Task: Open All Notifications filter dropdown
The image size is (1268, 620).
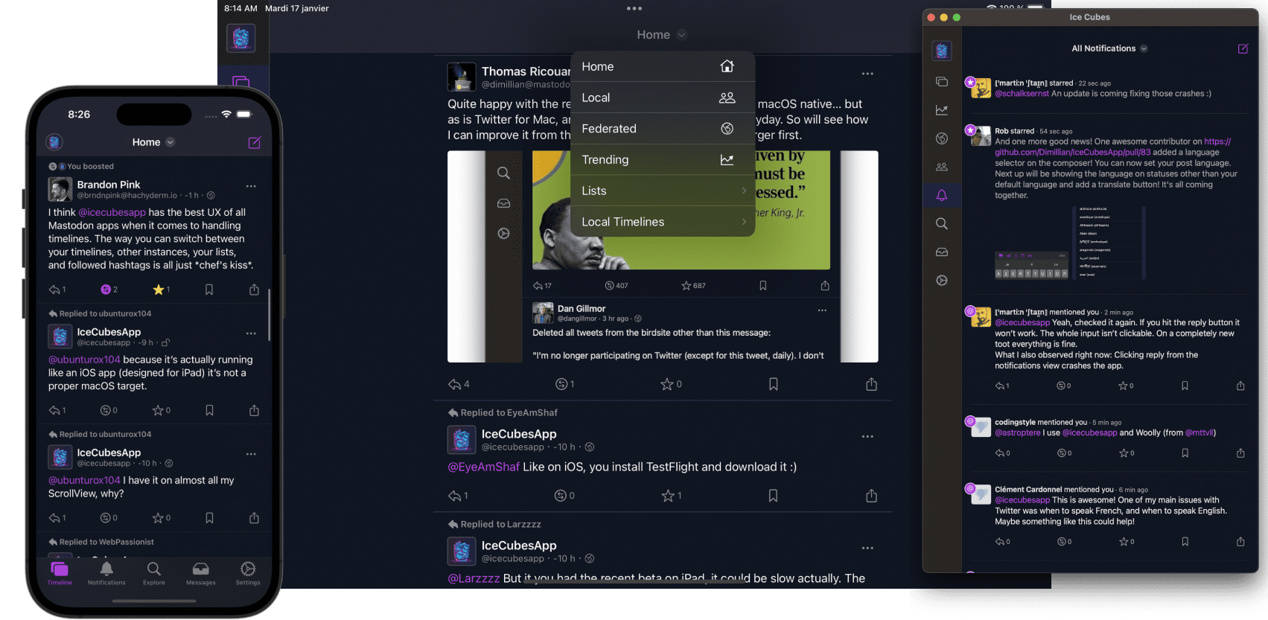Action: coord(1109,48)
